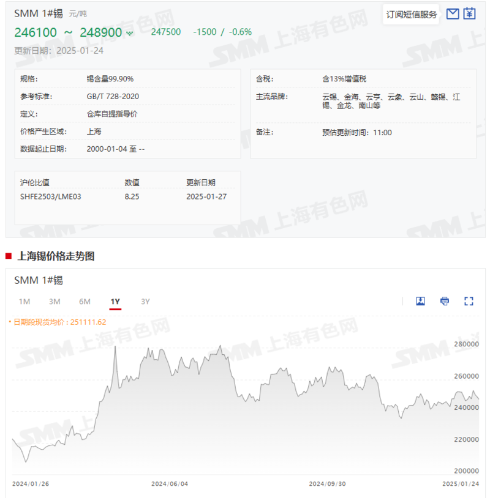
Task: Open the yuan price calendar icon
Action: pyautogui.click(x=469, y=13)
